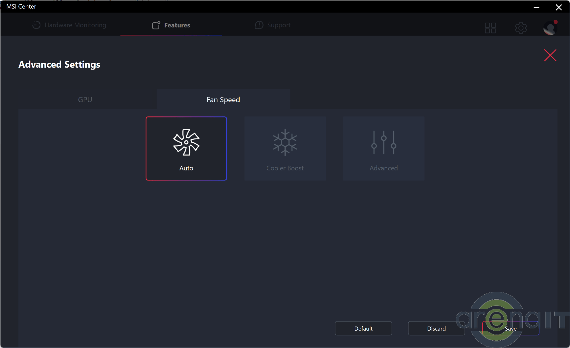Open settings via the gear icon
The height and width of the screenshot is (348, 570).
click(x=521, y=28)
